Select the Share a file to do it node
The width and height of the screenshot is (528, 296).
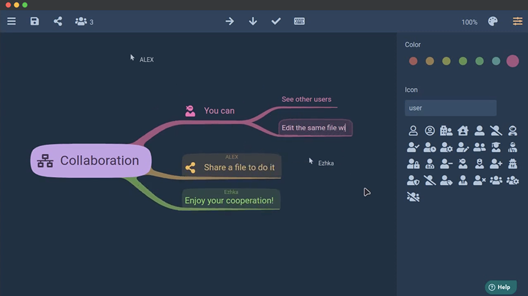(231, 166)
